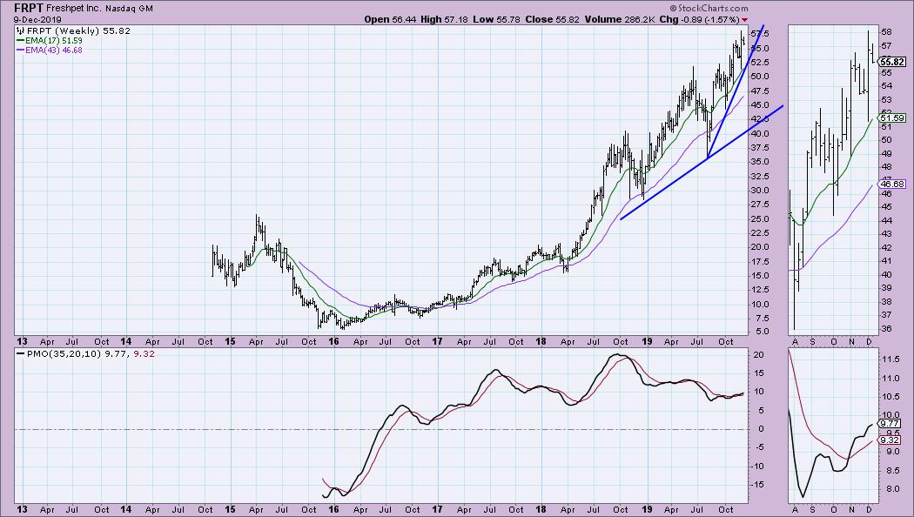The image size is (914, 517).
Task: Click the Nasdaq GM exchange label
Action: coord(129,9)
